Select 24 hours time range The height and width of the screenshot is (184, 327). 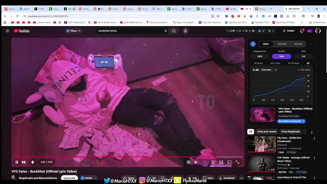[258, 63]
